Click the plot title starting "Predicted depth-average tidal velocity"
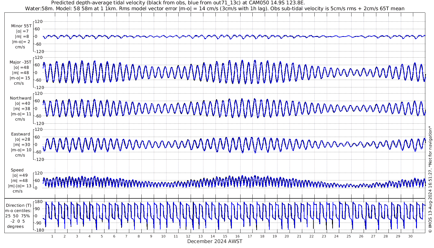Image resolution: width=434 pixels, height=248 pixels. 178,3
